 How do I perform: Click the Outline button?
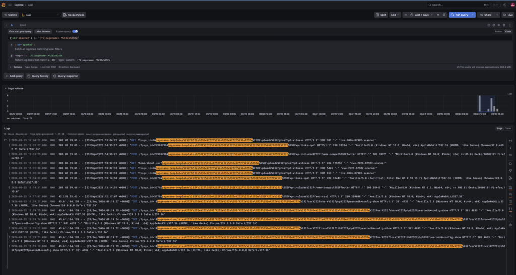click(11, 15)
